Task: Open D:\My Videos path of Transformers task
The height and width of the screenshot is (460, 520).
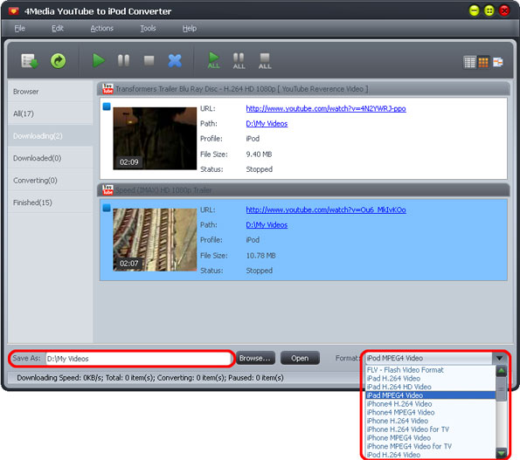Action: click(267, 124)
